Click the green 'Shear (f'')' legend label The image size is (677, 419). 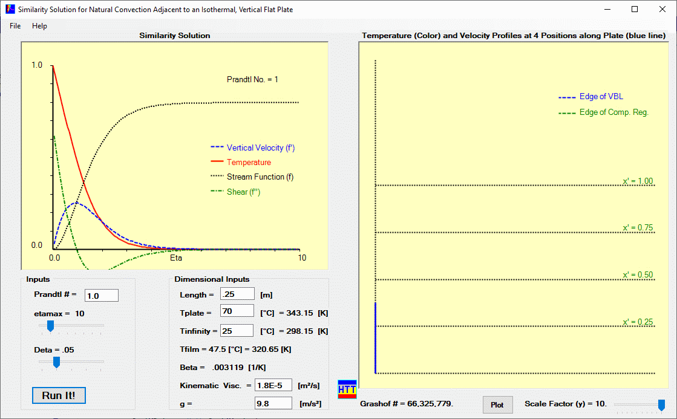click(x=243, y=192)
